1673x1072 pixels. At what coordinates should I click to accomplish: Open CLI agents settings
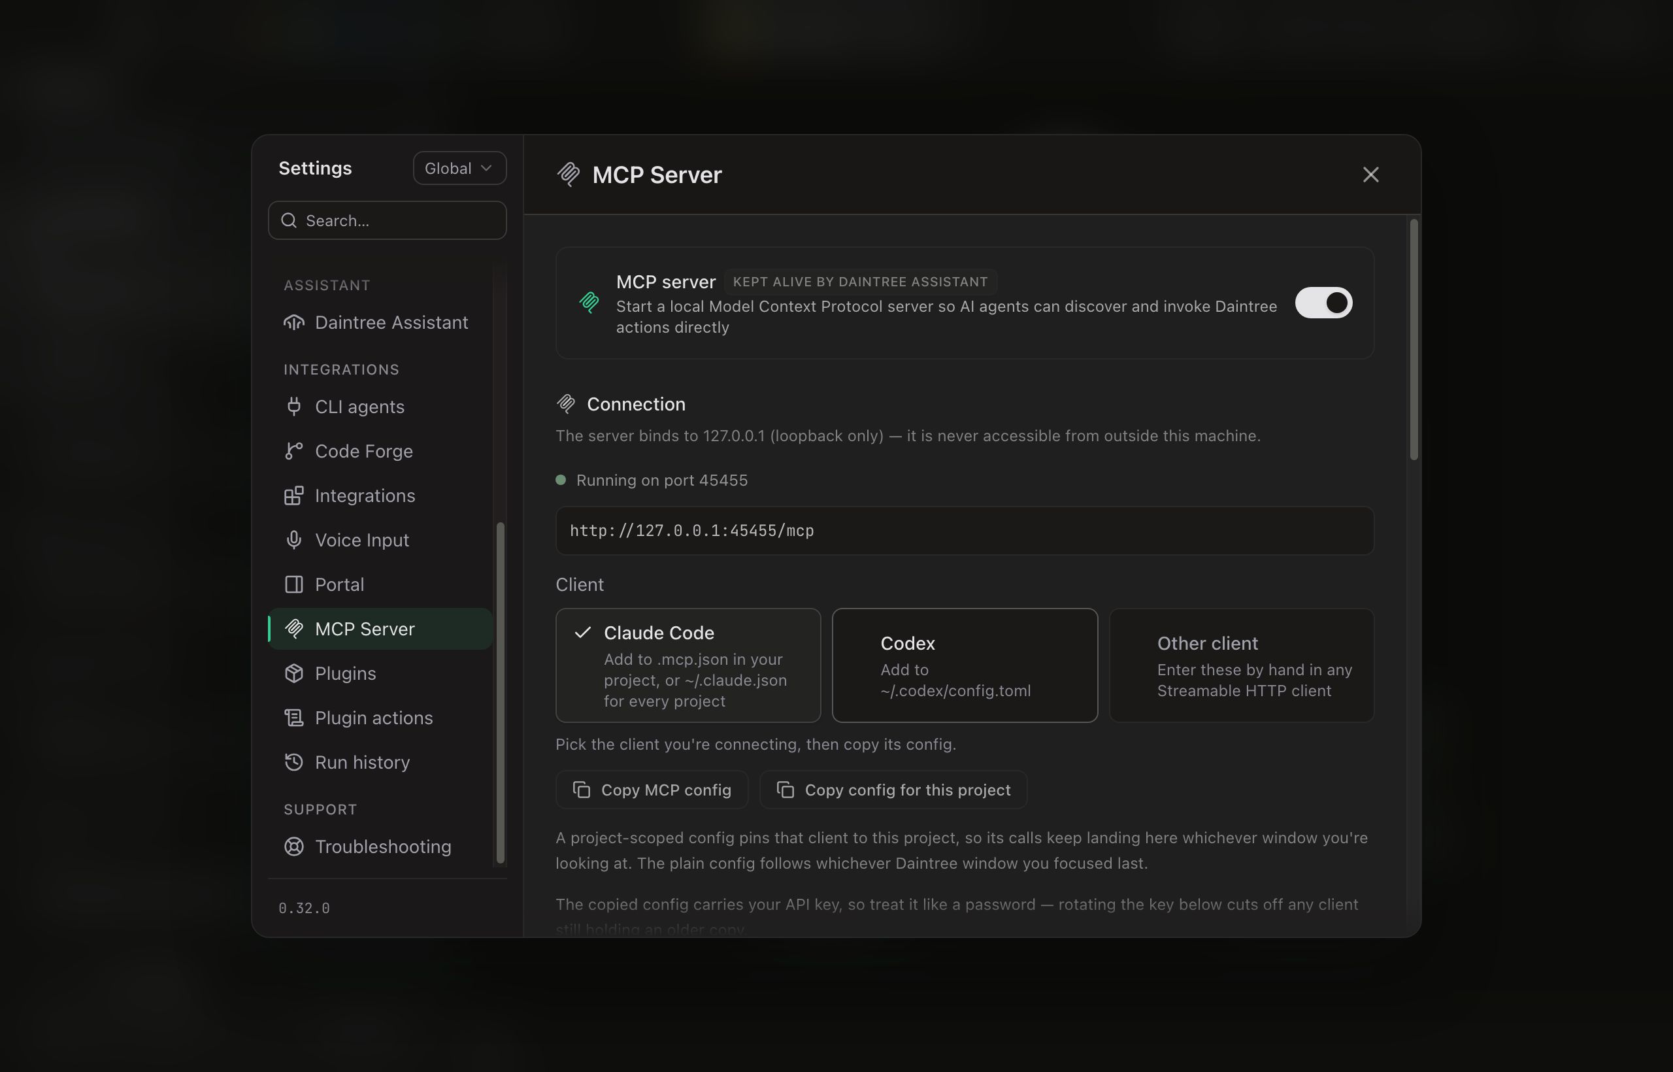(x=380, y=407)
